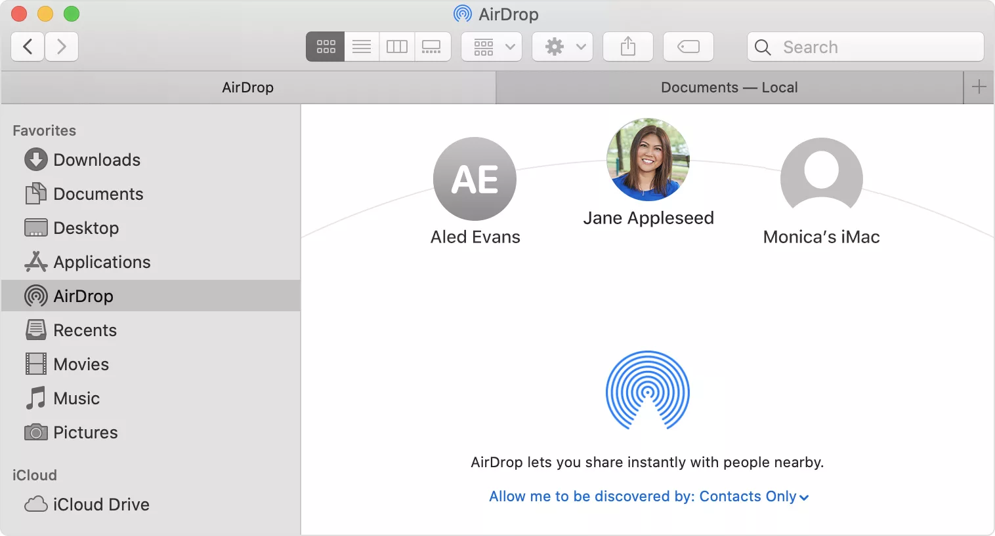This screenshot has width=995, height=536.
Task: Switch to column view in the toolbar
Action: tap(396, 47)
